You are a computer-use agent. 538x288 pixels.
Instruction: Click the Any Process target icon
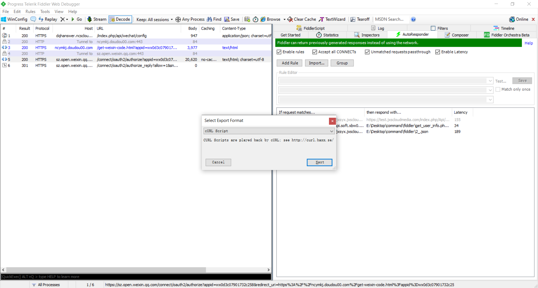tap(178, 19)
